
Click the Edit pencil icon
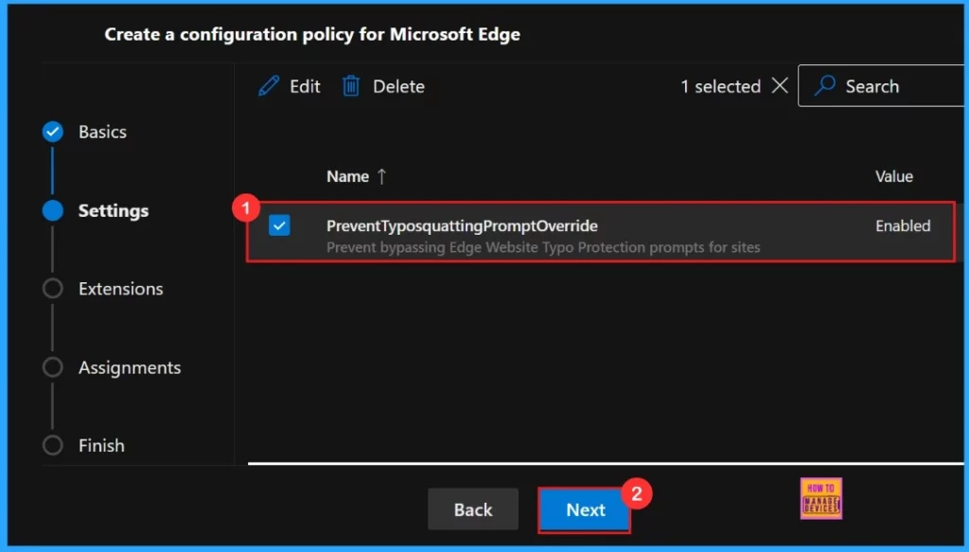tap(269, 86)
